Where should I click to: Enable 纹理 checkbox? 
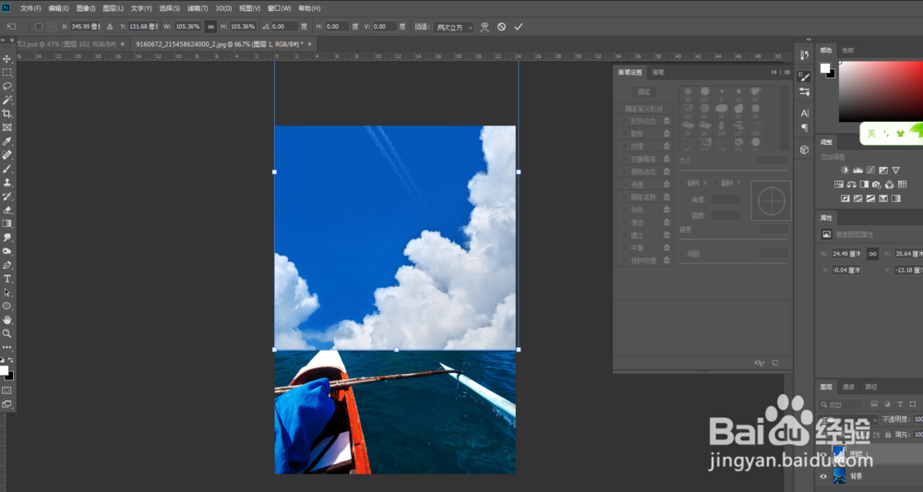[625, 147]
